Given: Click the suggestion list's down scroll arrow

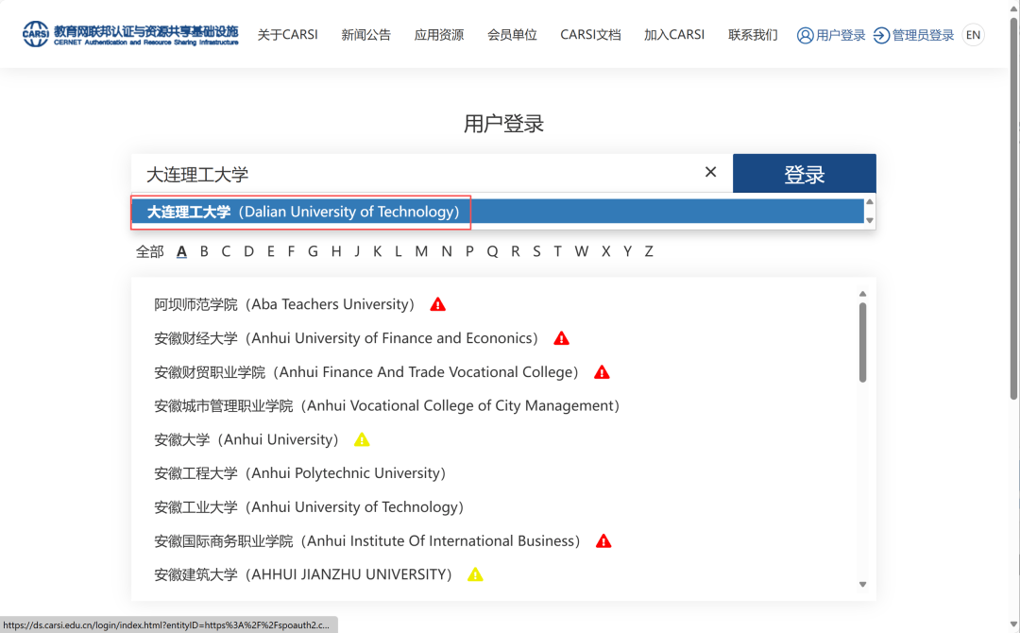Looking at the screenshot, I should click(x=870, y=220).
